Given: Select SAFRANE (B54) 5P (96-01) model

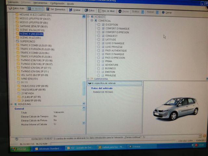Looking at the screenshot, I should point(34,26).
